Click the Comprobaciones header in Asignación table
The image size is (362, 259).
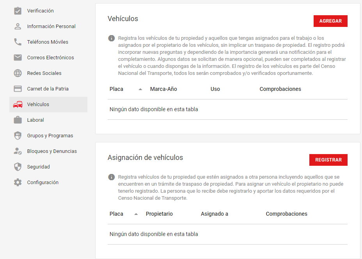(286, 214)
